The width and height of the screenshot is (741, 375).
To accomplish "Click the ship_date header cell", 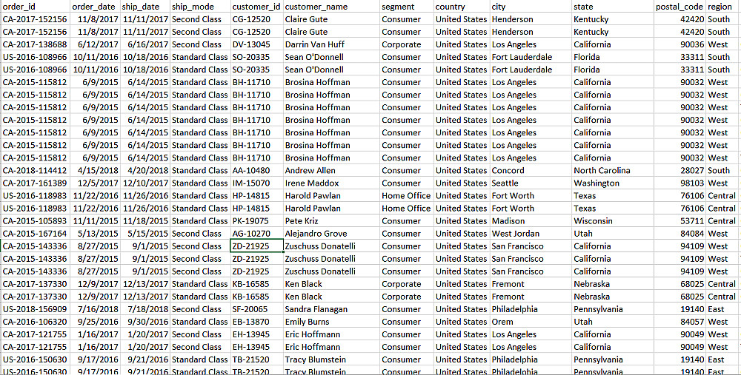I will tap(144, 7).
